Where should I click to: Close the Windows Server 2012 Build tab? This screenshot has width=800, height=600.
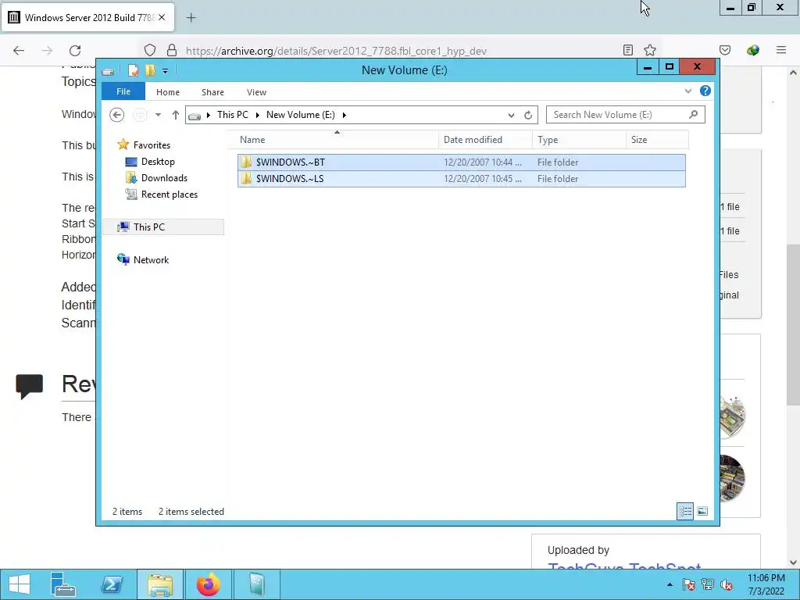point(162,17)
